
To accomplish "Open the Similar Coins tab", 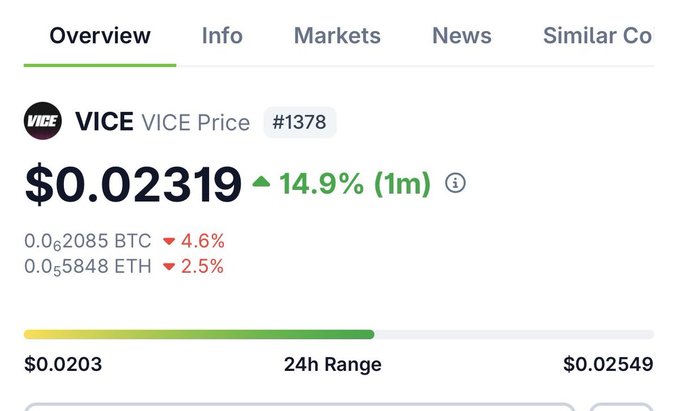I will tap(597, 36).
